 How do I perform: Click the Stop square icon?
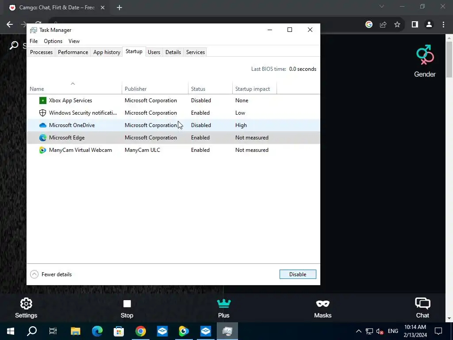127,304
